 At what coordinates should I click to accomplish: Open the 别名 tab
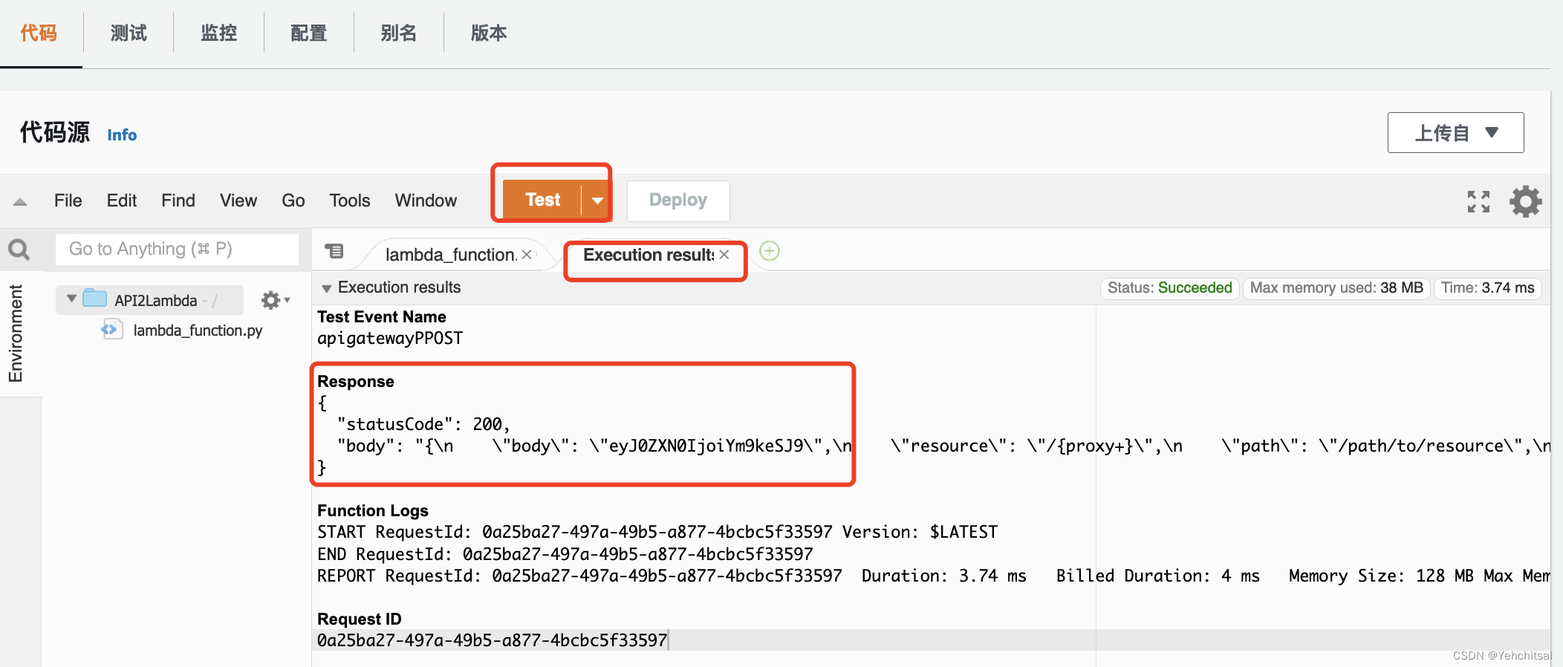coord(398,33)
